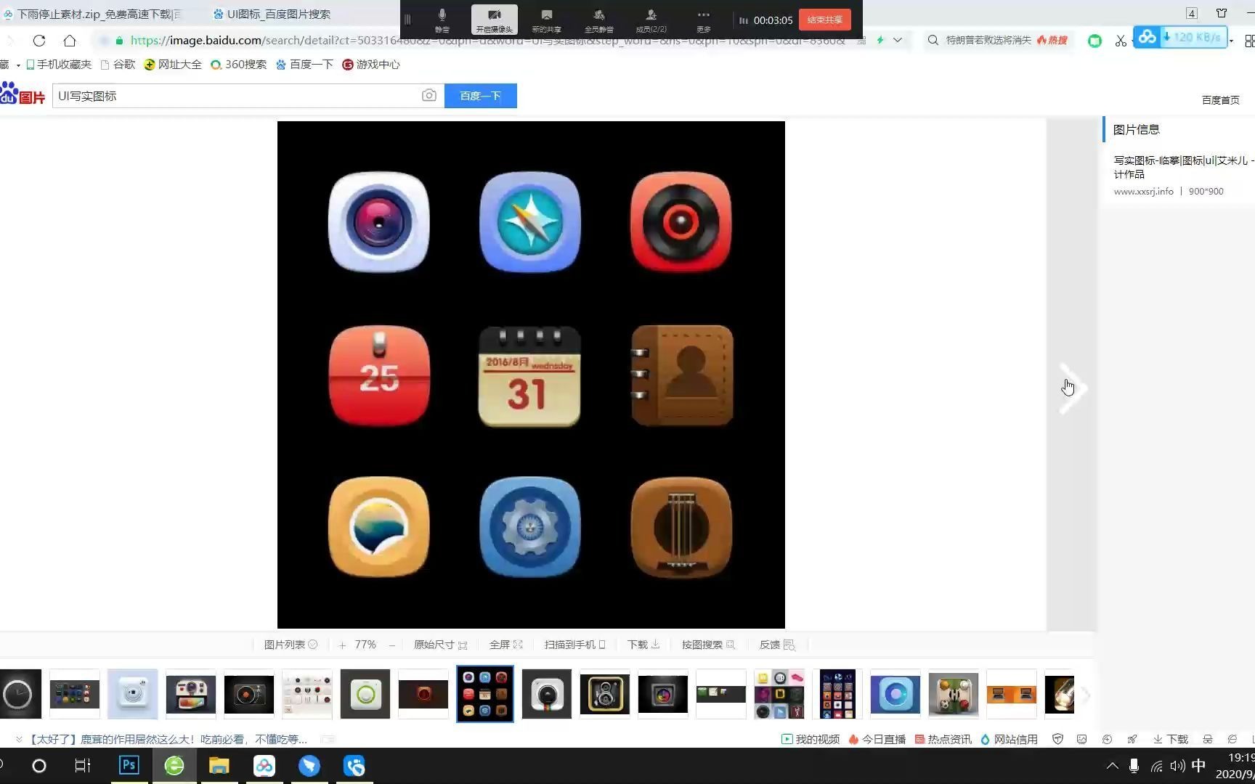This screenshot has width=1255, height=784.
Task: Advance thumbnail strip with right arrow
Action: click(x=1086, y=695)
